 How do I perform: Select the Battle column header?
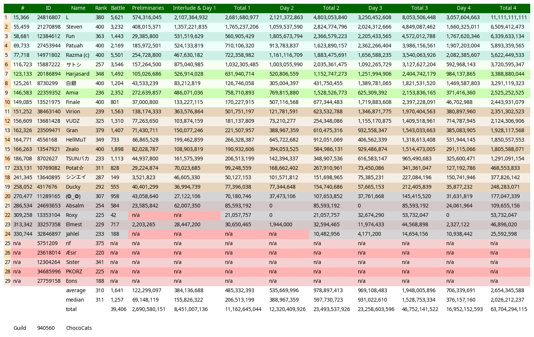tap(118, 8)
